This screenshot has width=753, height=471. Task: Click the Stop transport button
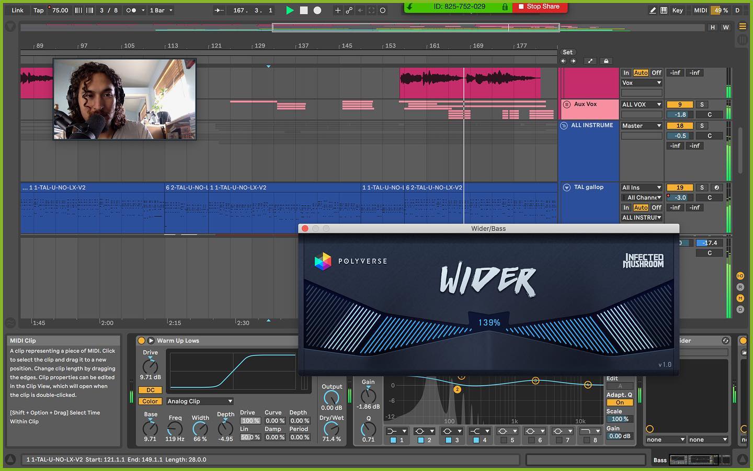coord(304,10)
